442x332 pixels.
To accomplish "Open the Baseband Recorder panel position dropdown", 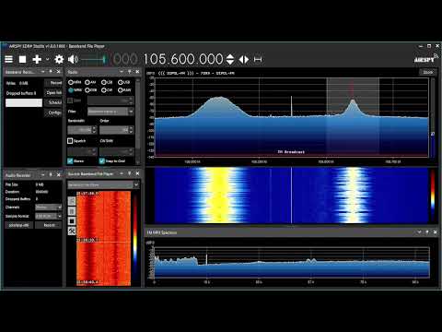I will [42, 72].
